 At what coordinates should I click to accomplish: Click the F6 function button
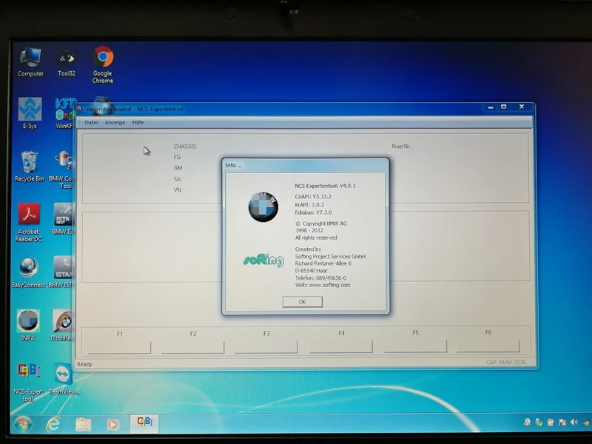point(488,337)
